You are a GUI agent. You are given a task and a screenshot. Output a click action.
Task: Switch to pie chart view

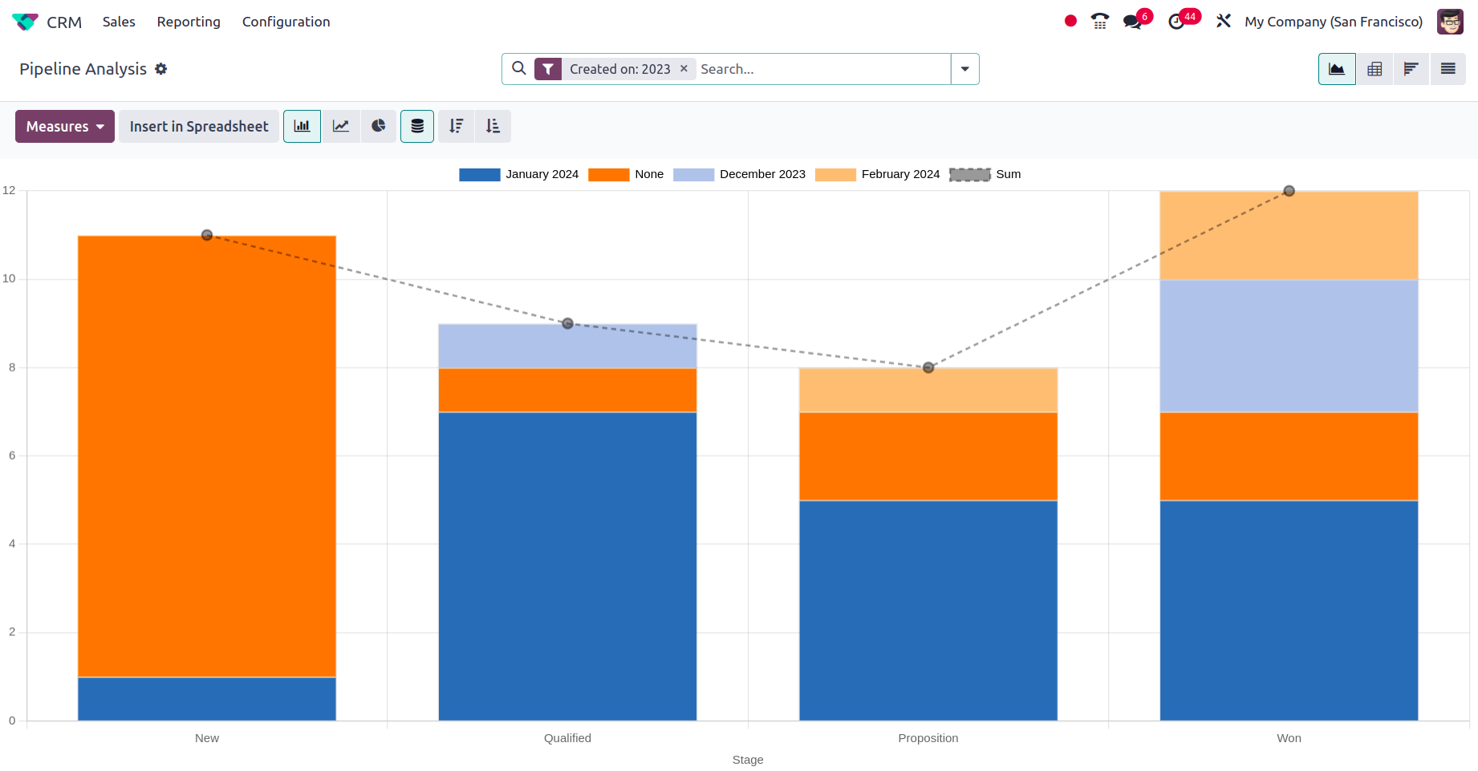(379, 126)
